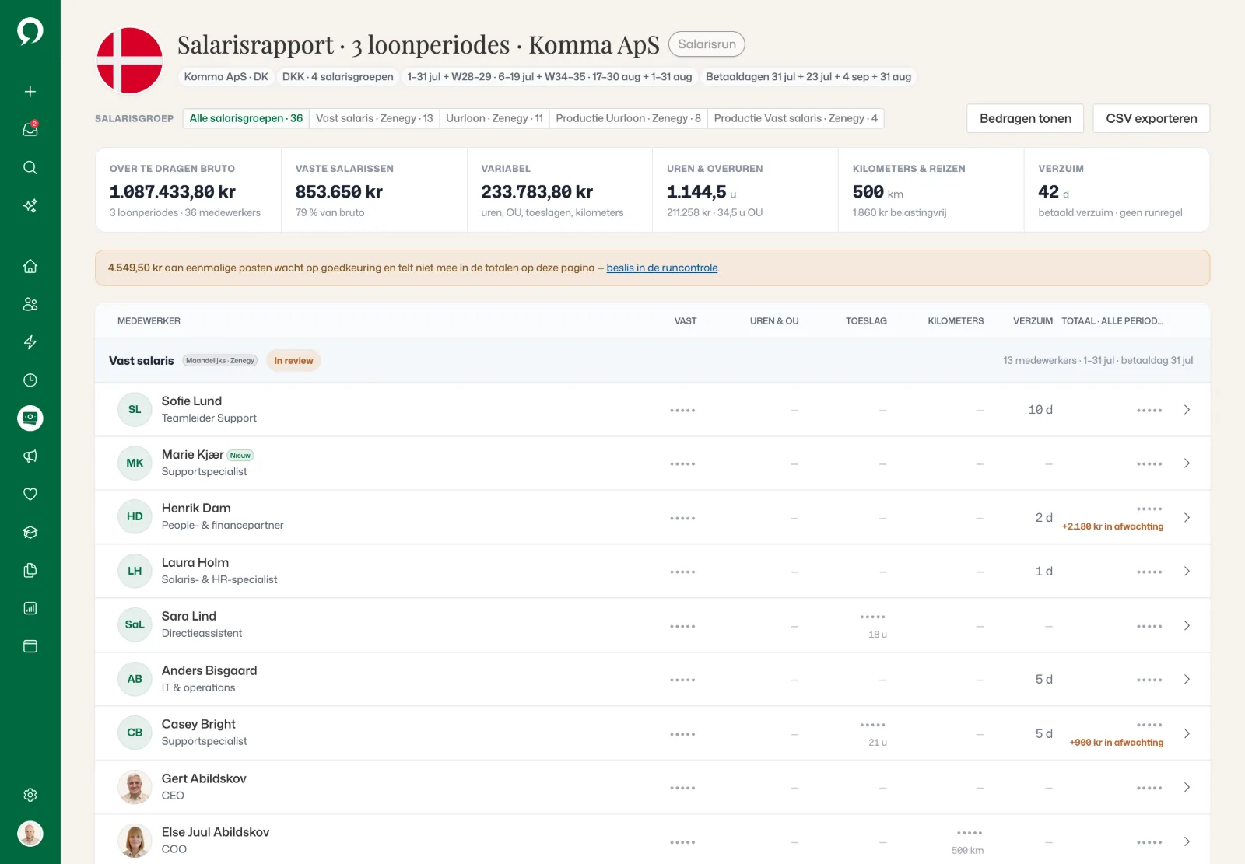The width and height of the screenshot is (1245, 864).
Task: Click the heart icon in the sidebar
Action: [x=30, y=494]
